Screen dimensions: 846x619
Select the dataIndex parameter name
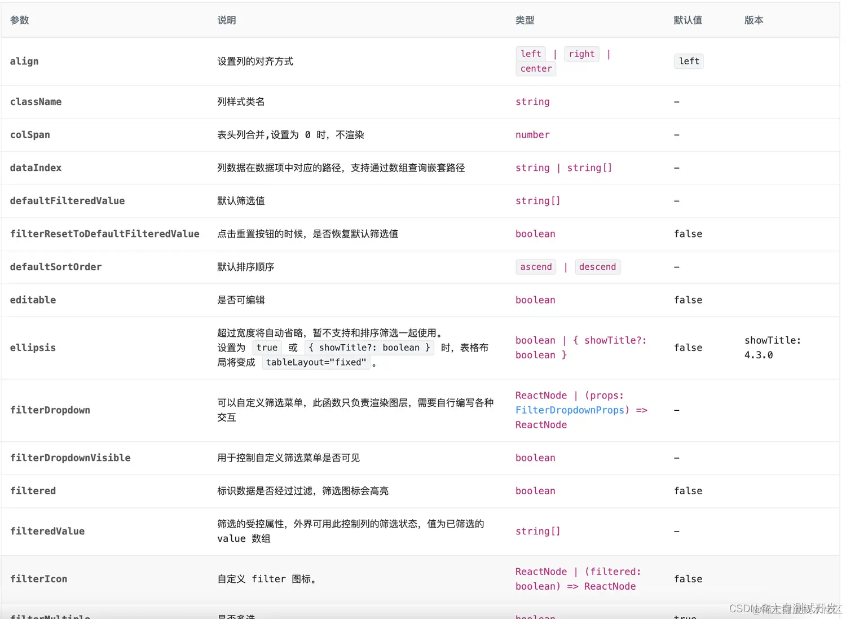[x=36, y=168]
